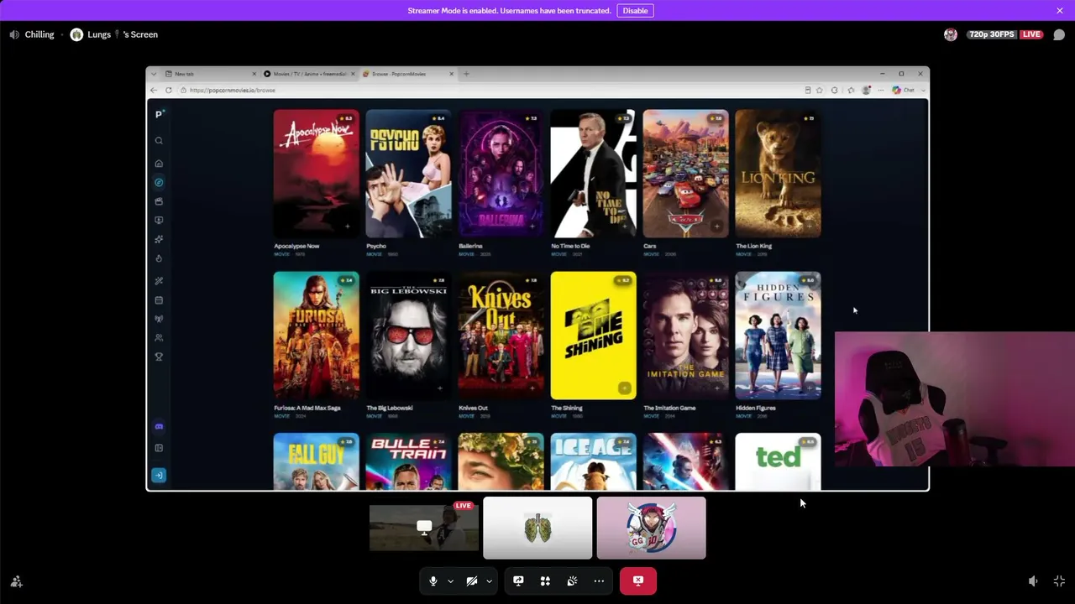Show the Discord voice chat panel
The width and height of the screenshot is (1075, 604).
coord(1059,34)
